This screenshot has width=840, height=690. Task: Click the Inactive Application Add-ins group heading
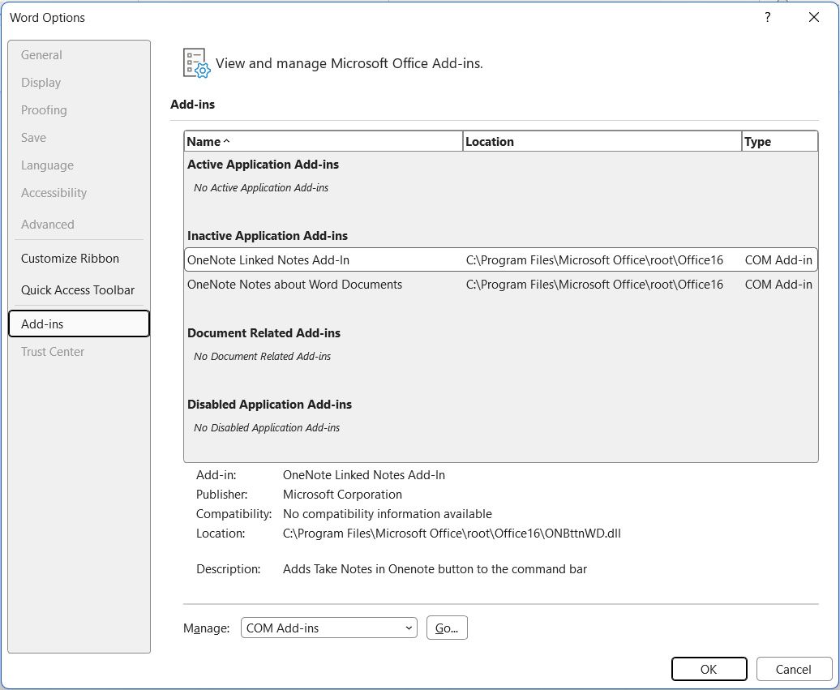click(x=268, y=236)
